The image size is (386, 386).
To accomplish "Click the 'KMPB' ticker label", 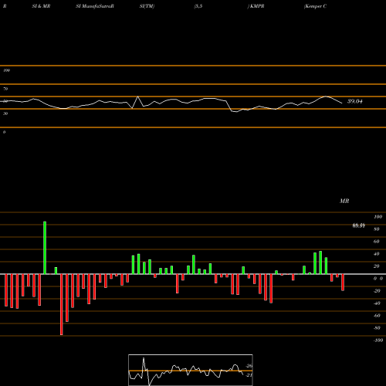I will 257,6.
